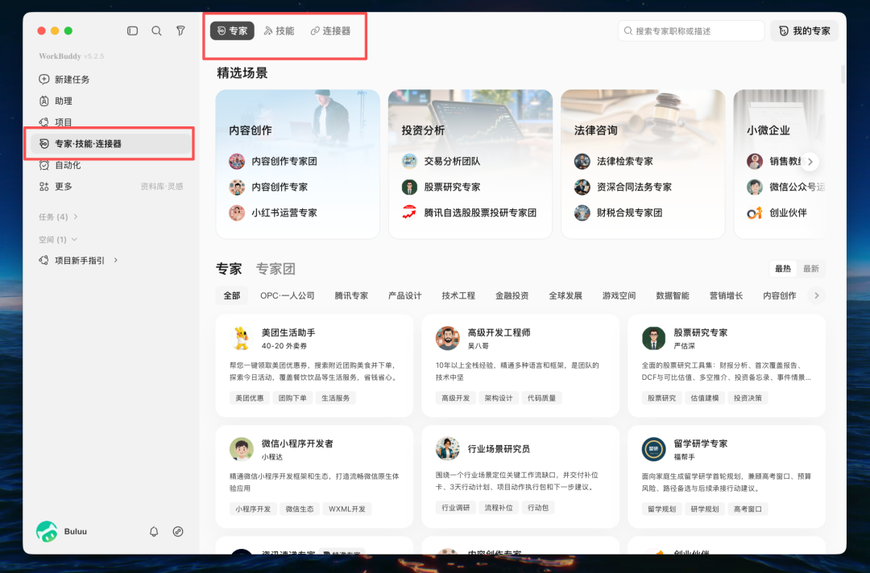Expand the 任务 (4) section

(x=58, y=216)
